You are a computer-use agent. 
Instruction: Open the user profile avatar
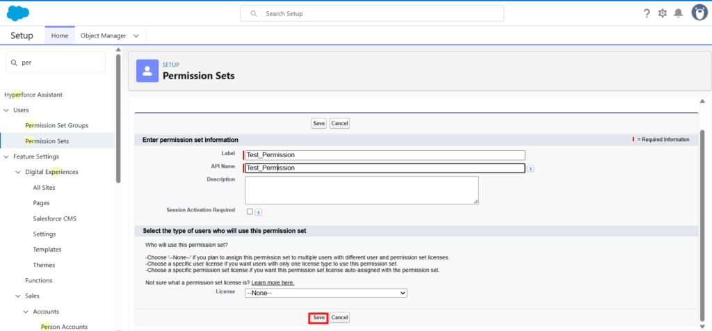tap(699, 13)
